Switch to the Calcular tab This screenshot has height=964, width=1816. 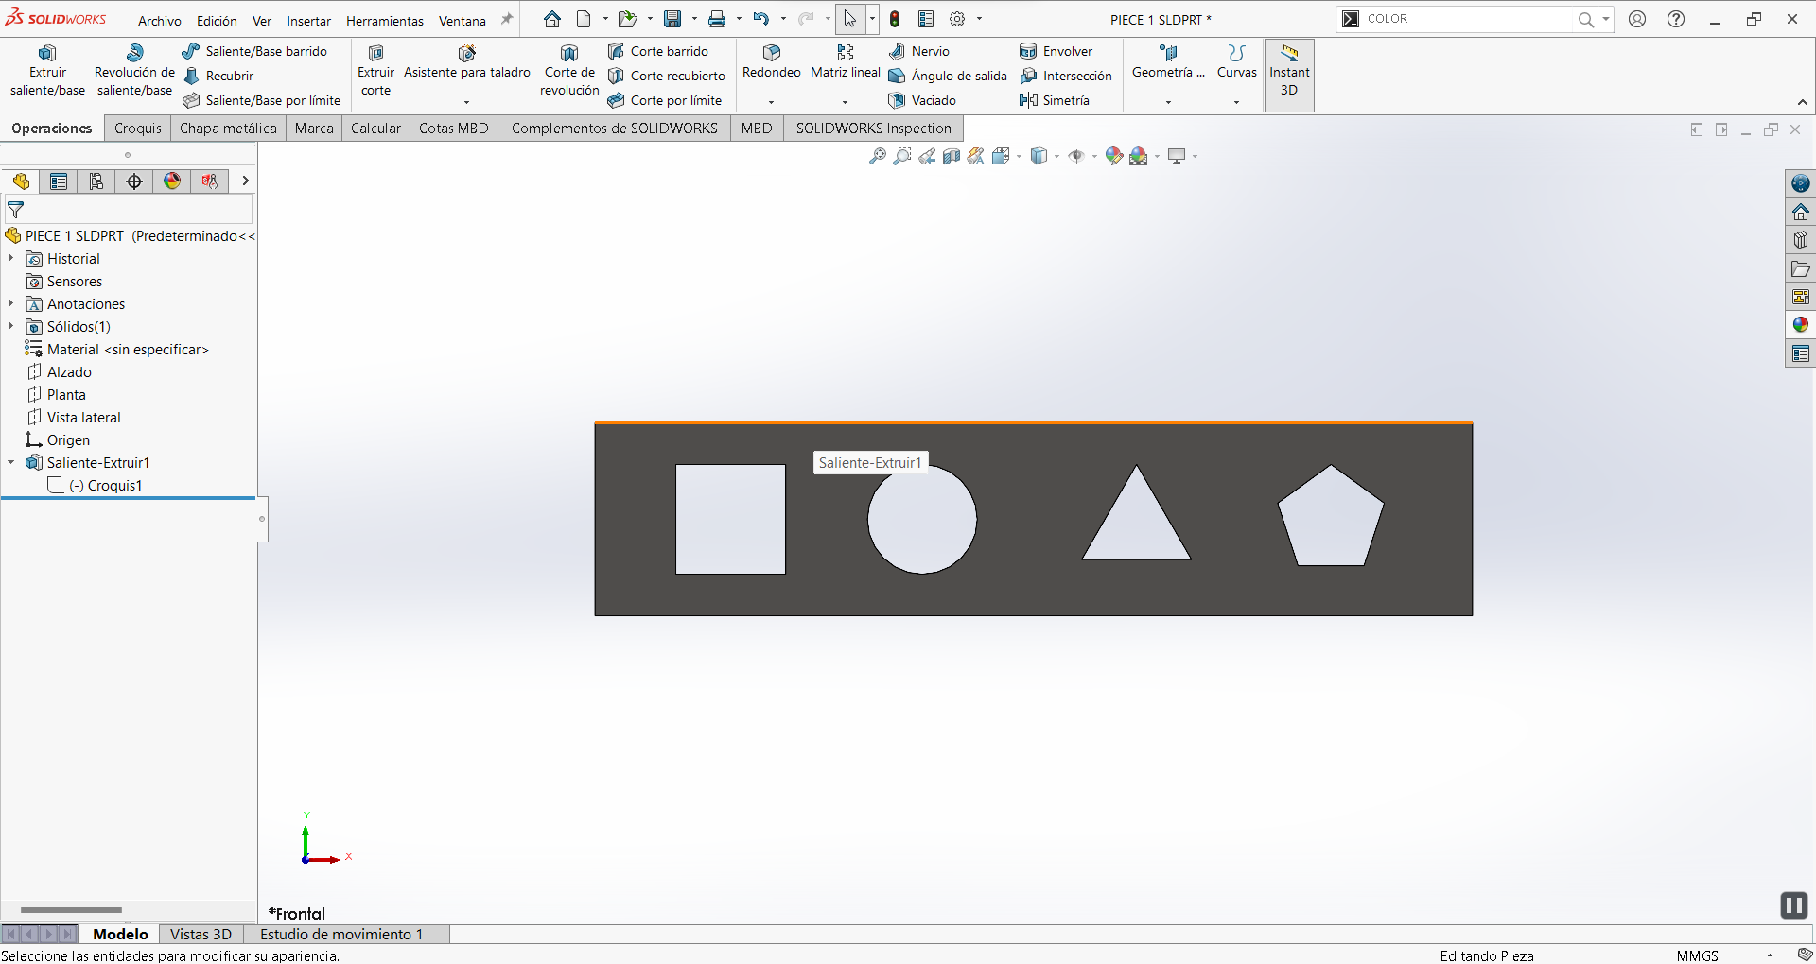click(375, 128)
